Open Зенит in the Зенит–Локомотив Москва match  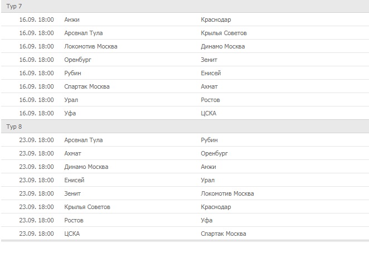72,193
